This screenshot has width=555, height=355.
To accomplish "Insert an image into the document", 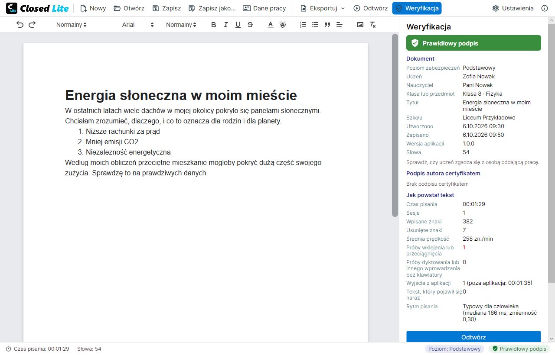I will (x=360, y=25).
